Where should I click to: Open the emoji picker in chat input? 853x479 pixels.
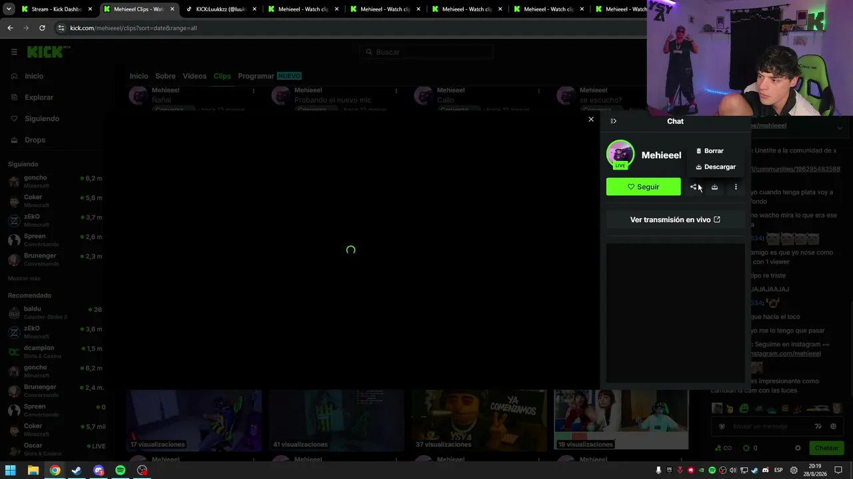833,426
